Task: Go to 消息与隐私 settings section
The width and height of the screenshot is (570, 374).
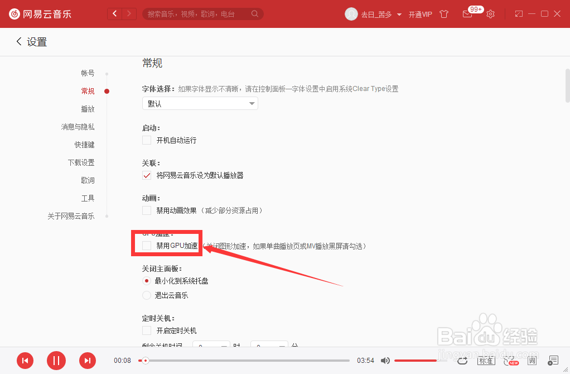Action: pos(78,127)
